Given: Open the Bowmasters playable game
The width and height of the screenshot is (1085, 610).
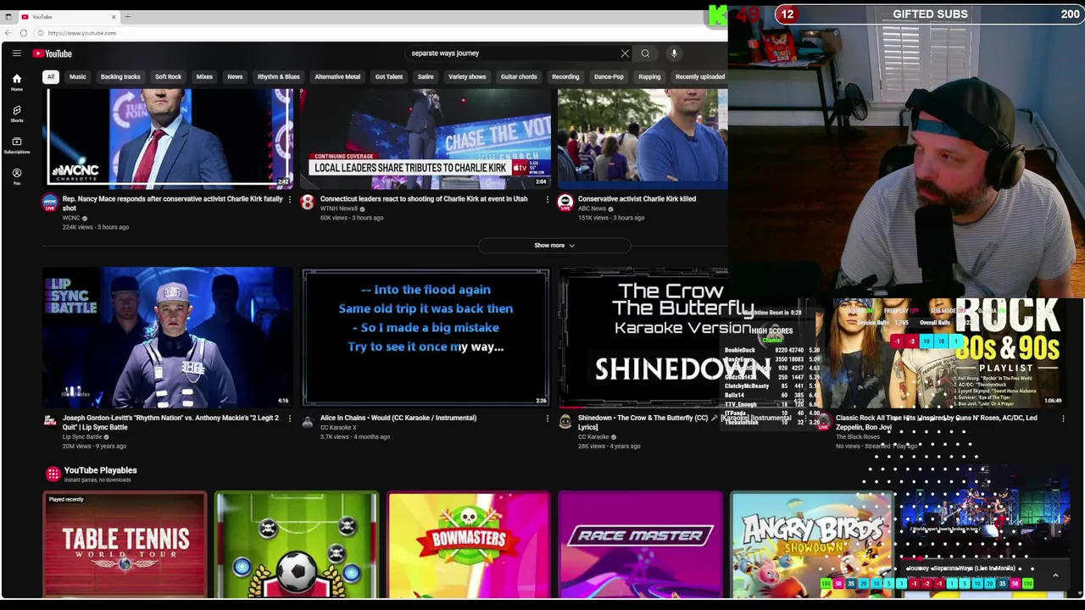Looking at the screenshot, I should point(468,545).
